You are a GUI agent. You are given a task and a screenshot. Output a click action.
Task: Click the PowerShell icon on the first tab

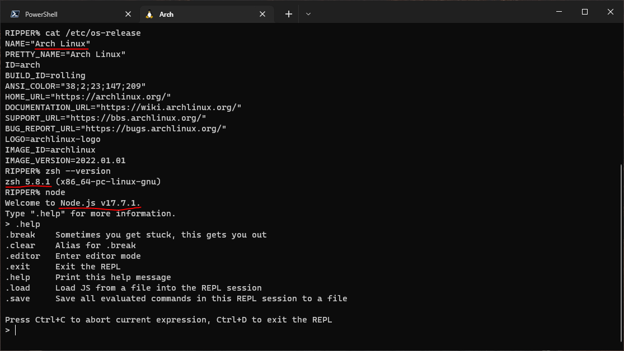[16, 13]
